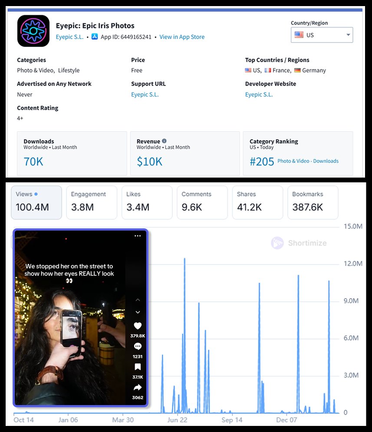The image size is (372, 432).
Task: Tap the bookmark icon on video
Action: click(138, 367)
